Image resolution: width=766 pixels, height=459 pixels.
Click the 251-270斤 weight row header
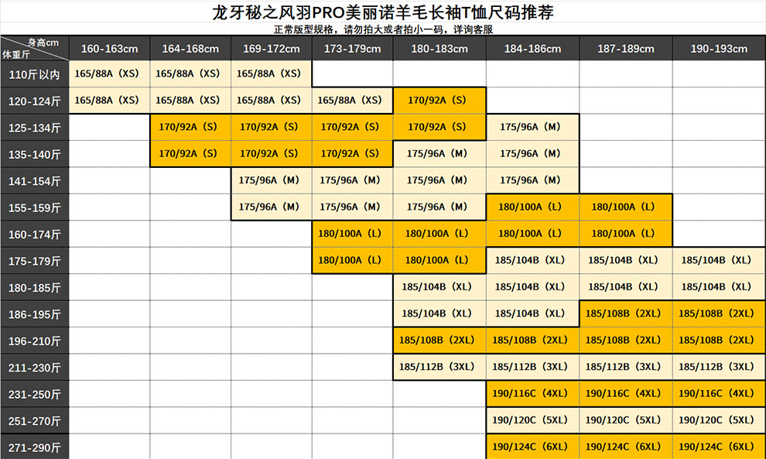tap(35, 420)
